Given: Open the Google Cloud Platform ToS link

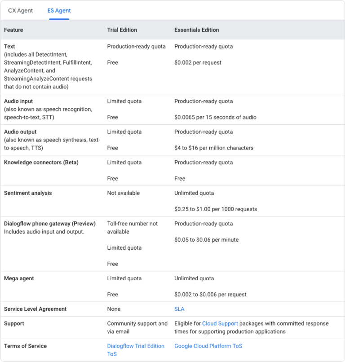Looking at the screenshot, I should pos(208,346).
